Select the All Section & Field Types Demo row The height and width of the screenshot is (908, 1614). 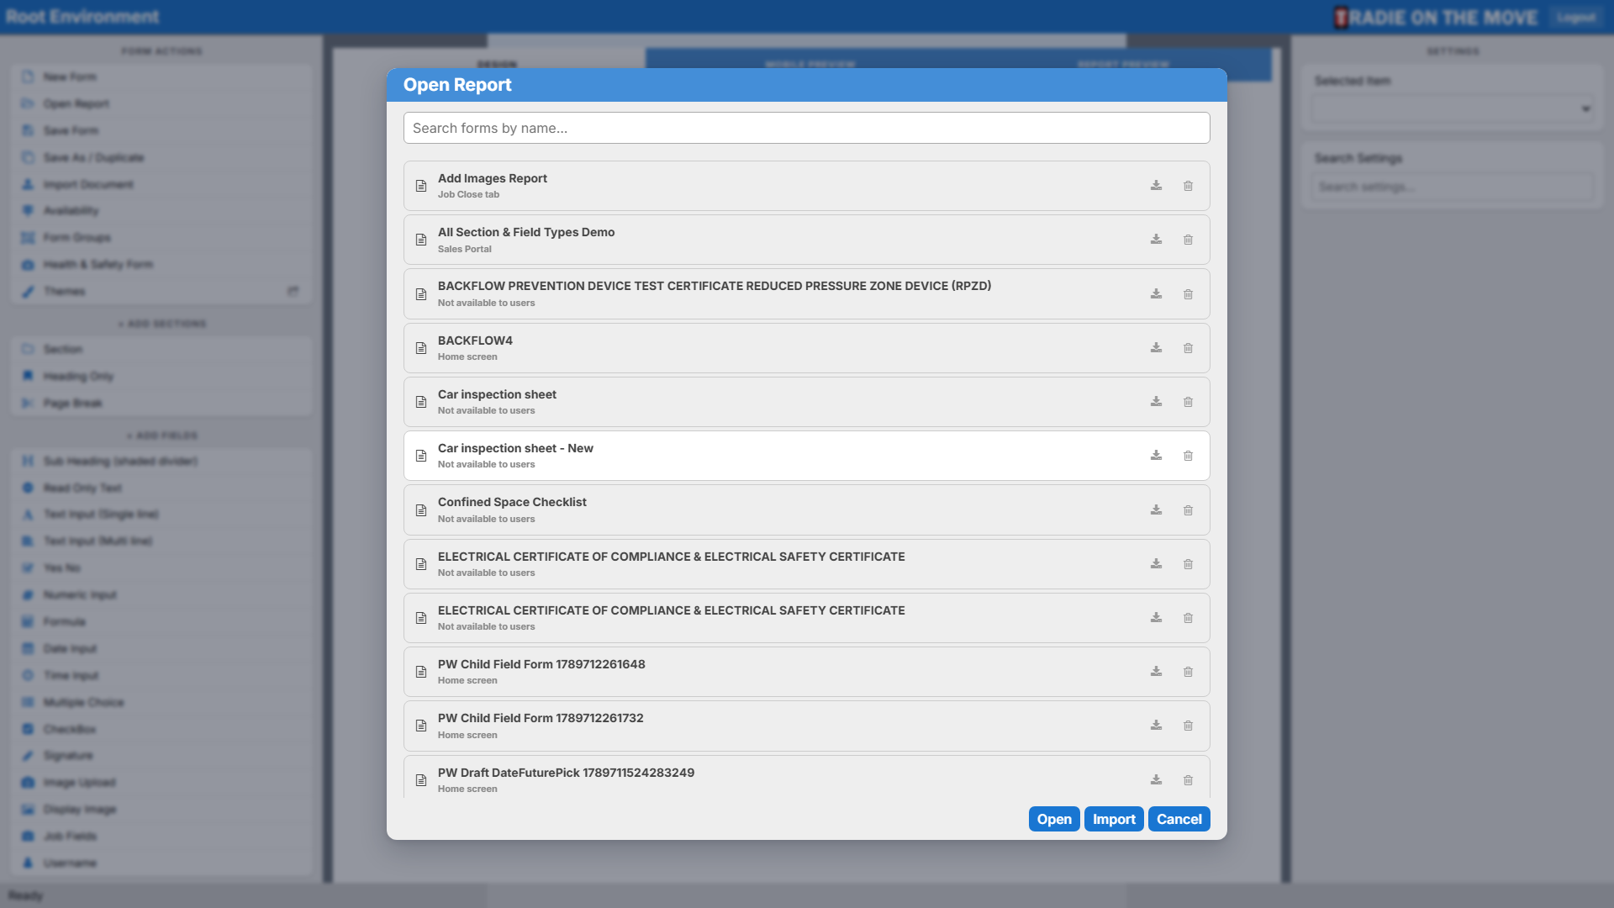coord(807,240)
